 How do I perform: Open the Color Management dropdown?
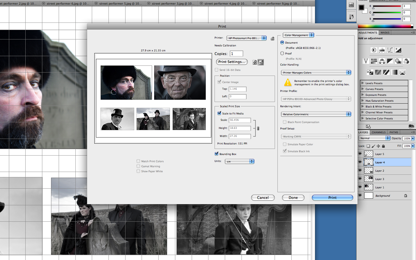pos(299,35)
